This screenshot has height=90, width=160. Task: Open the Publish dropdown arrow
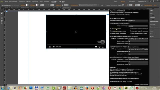[148, 2]
